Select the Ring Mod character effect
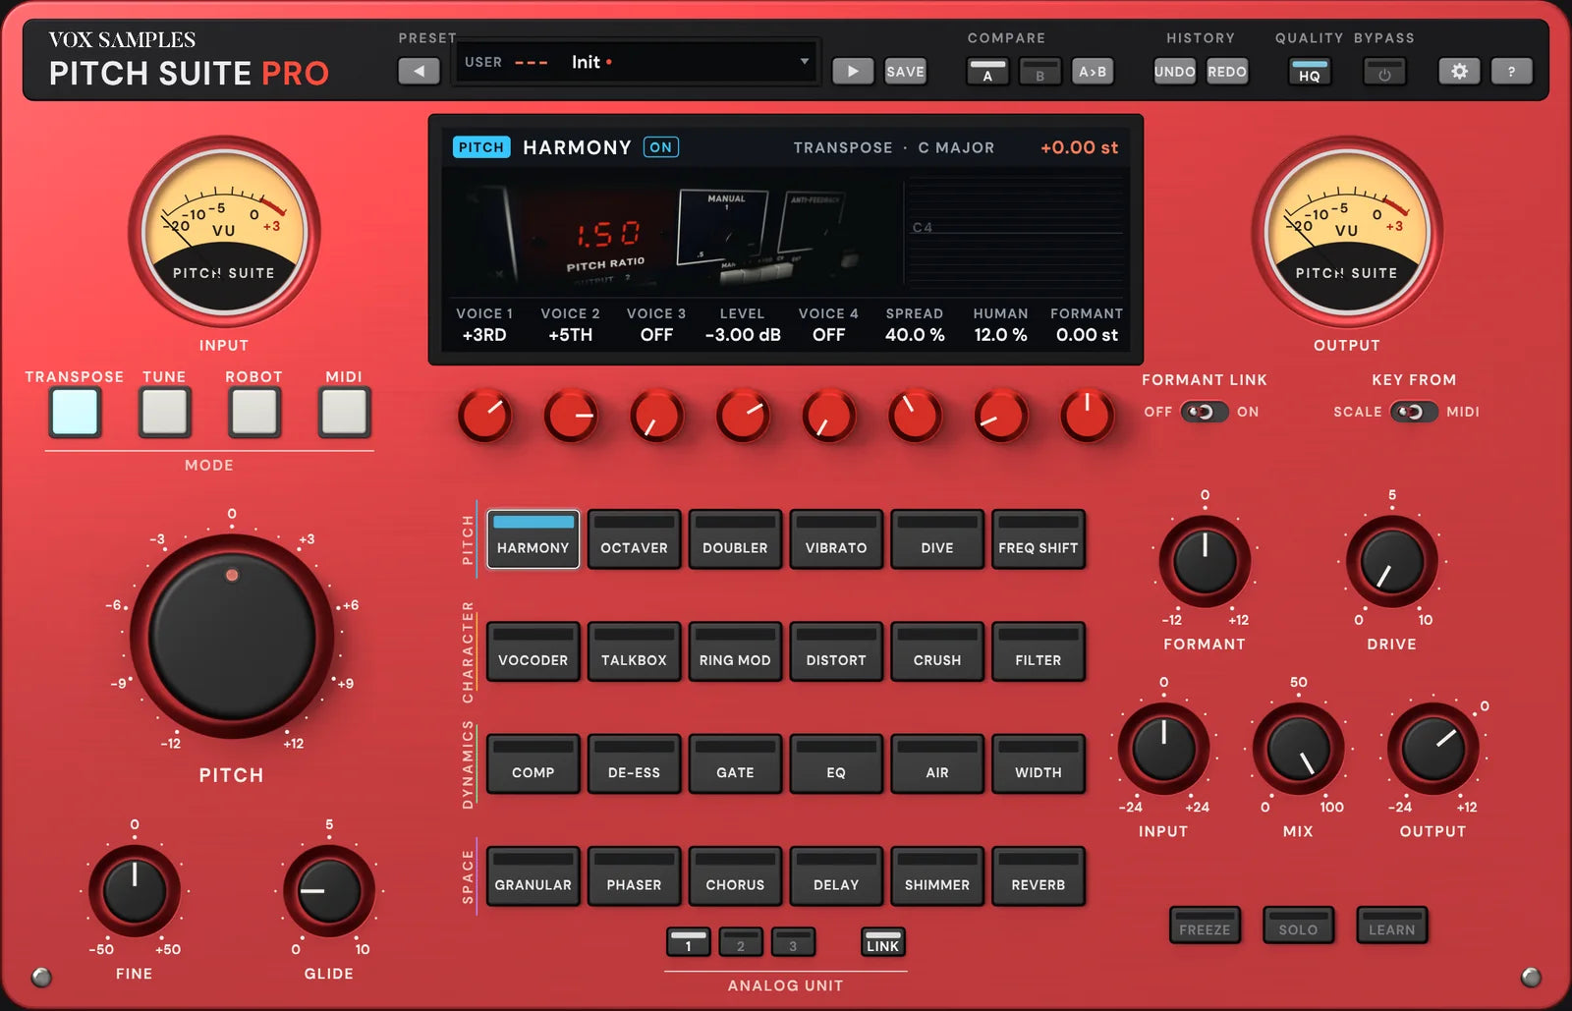The image size is (1572, 1011). [735, 650]
